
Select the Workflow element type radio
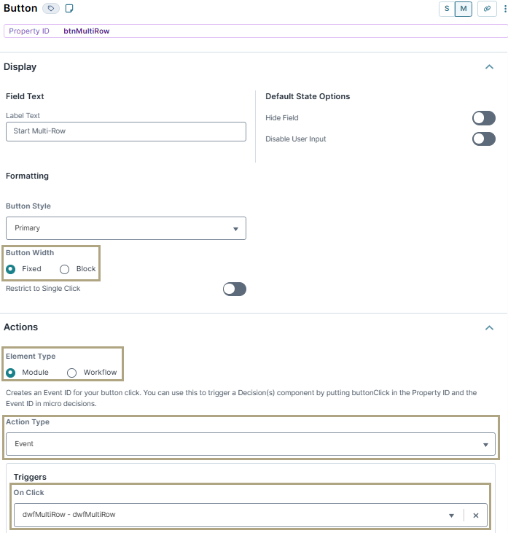(71, 373)
